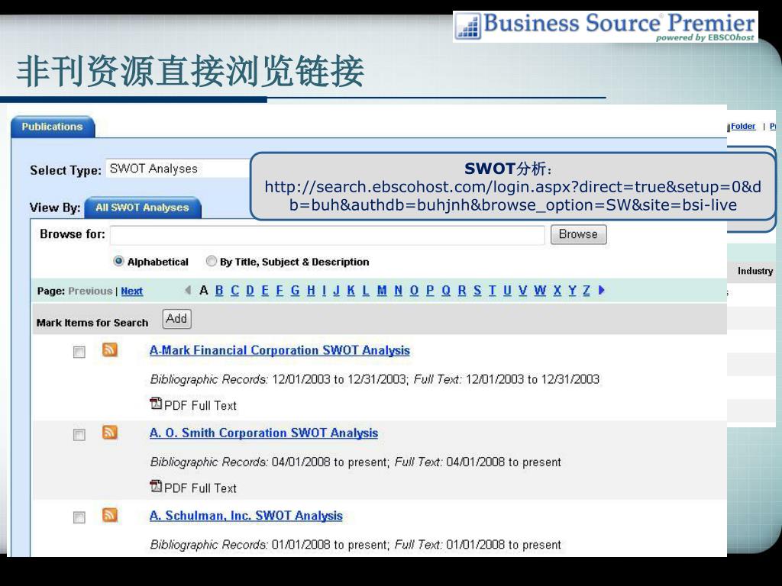Jump to letter V in alphabet index
782x586 pixels.
(522, 291)
